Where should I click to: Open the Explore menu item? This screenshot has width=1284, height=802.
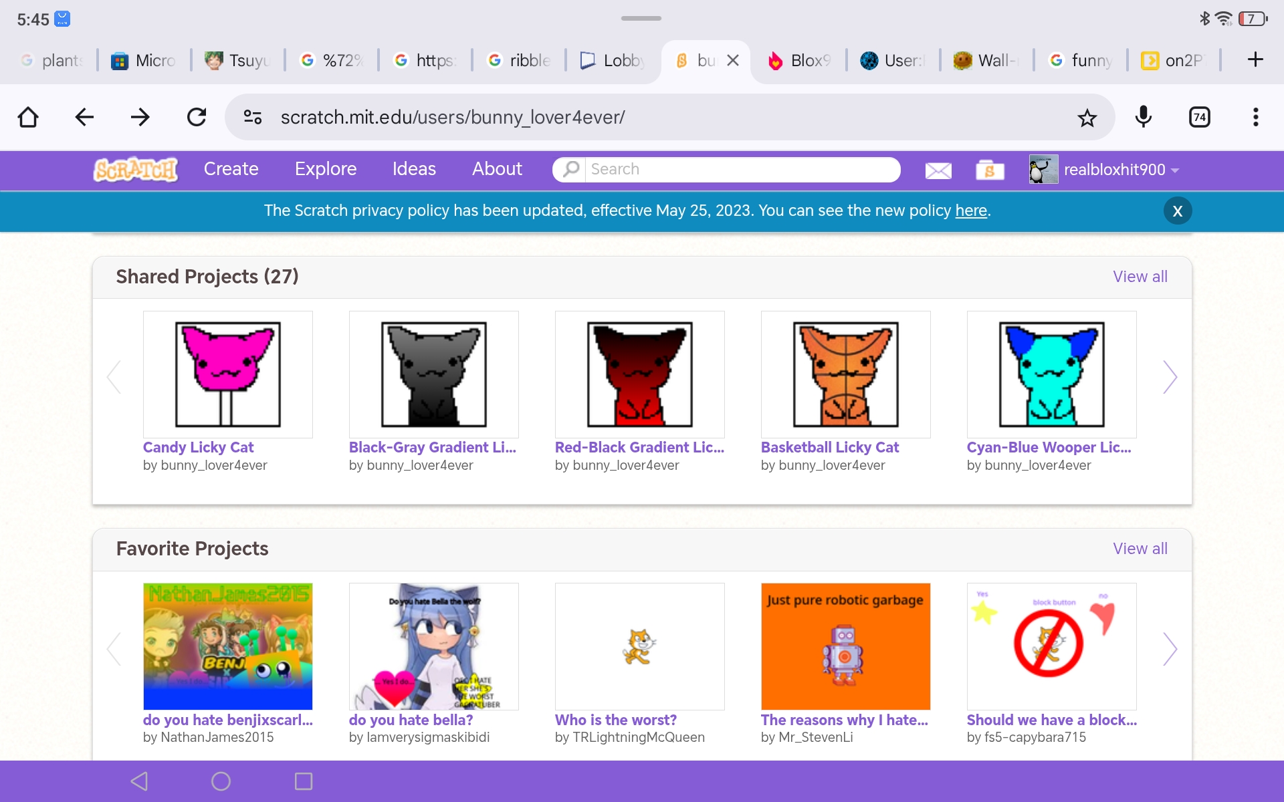click(326, 169)
